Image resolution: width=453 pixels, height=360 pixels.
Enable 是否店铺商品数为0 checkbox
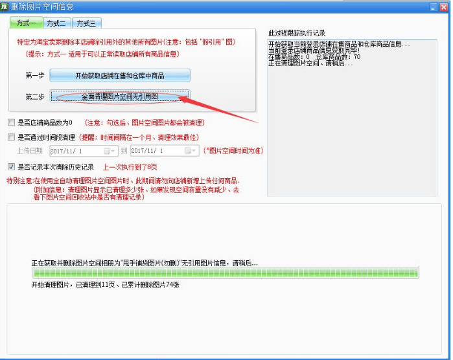click(x=11, y=122)
